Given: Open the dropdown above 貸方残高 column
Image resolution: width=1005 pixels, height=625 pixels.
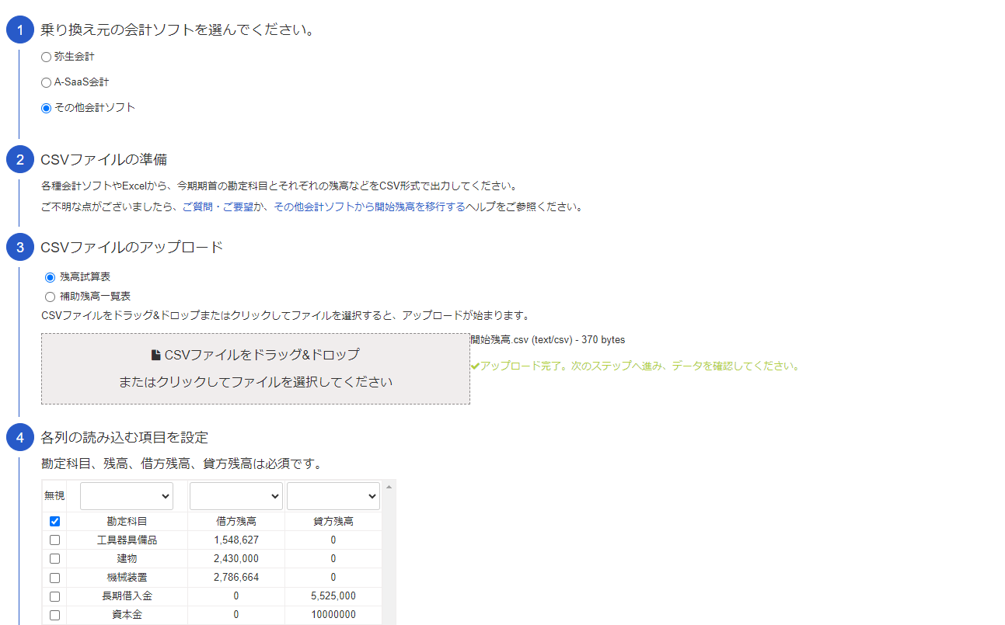Looking at the screenshot, I should [x=333, y=496].
